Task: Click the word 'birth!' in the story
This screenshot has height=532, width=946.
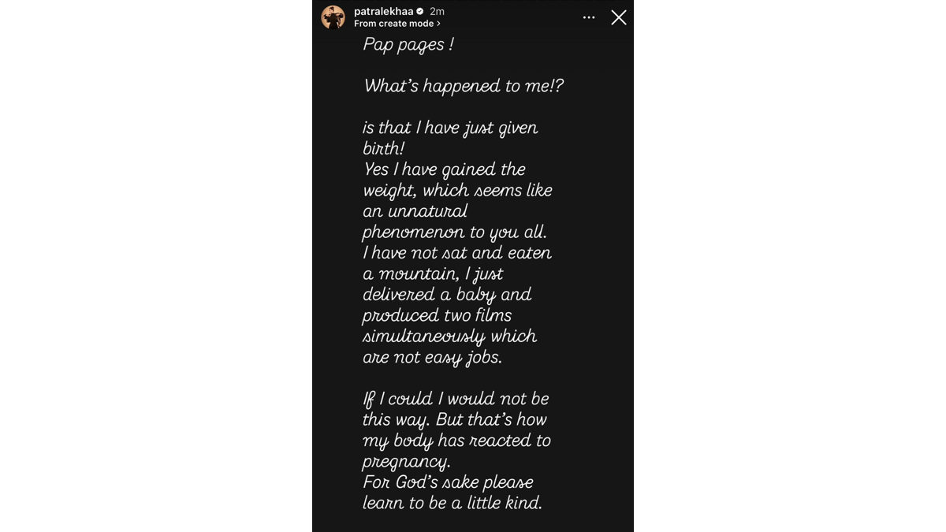Action: click(383, 149)
